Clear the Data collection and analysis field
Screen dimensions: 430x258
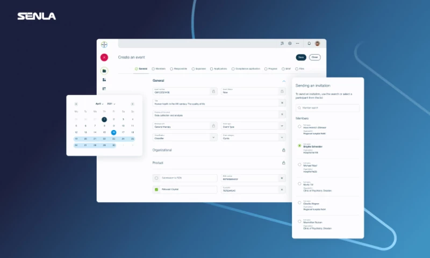[282, 114]
